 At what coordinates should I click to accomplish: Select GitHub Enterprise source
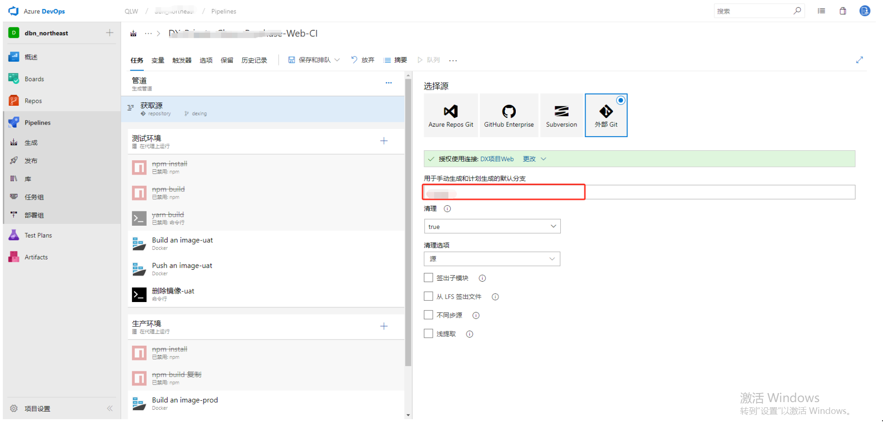(x=509, y=115)
